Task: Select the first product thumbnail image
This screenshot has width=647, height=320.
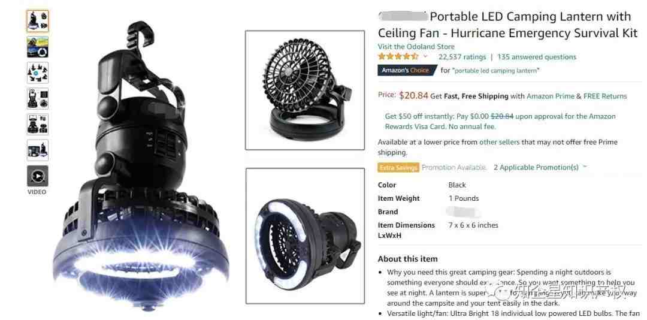Action: click(38, 21)
